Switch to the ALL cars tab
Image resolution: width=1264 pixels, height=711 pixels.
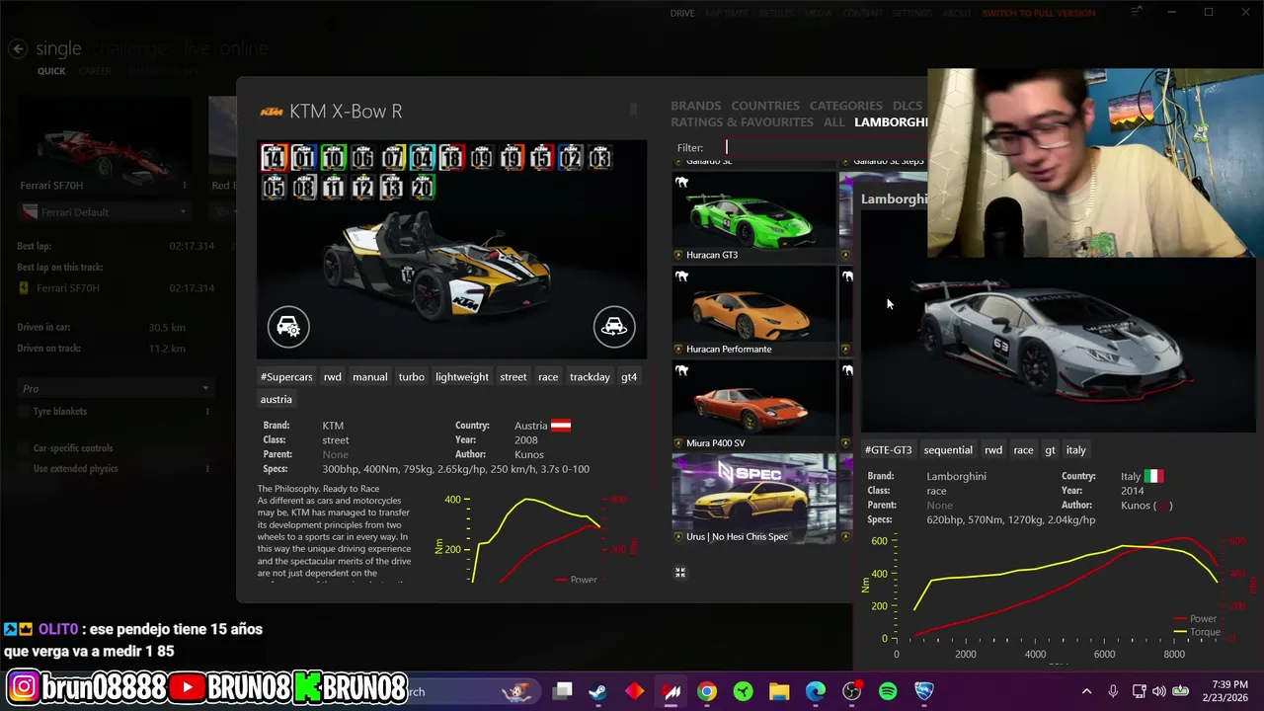pos(834,122)
